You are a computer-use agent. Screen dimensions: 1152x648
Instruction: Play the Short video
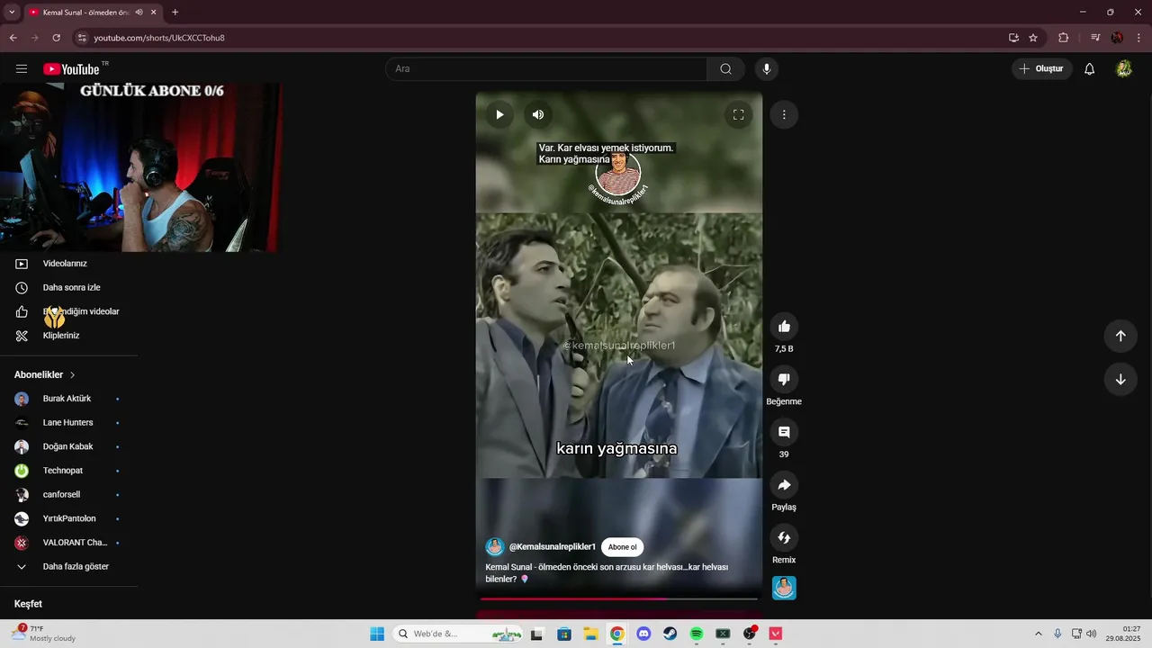pos(499,114)
